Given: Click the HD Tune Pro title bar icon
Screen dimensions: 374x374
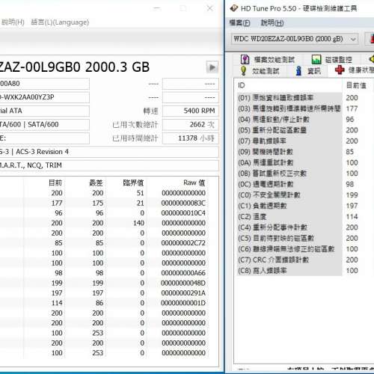Looking at the screenshot, I should pos(233,8).
